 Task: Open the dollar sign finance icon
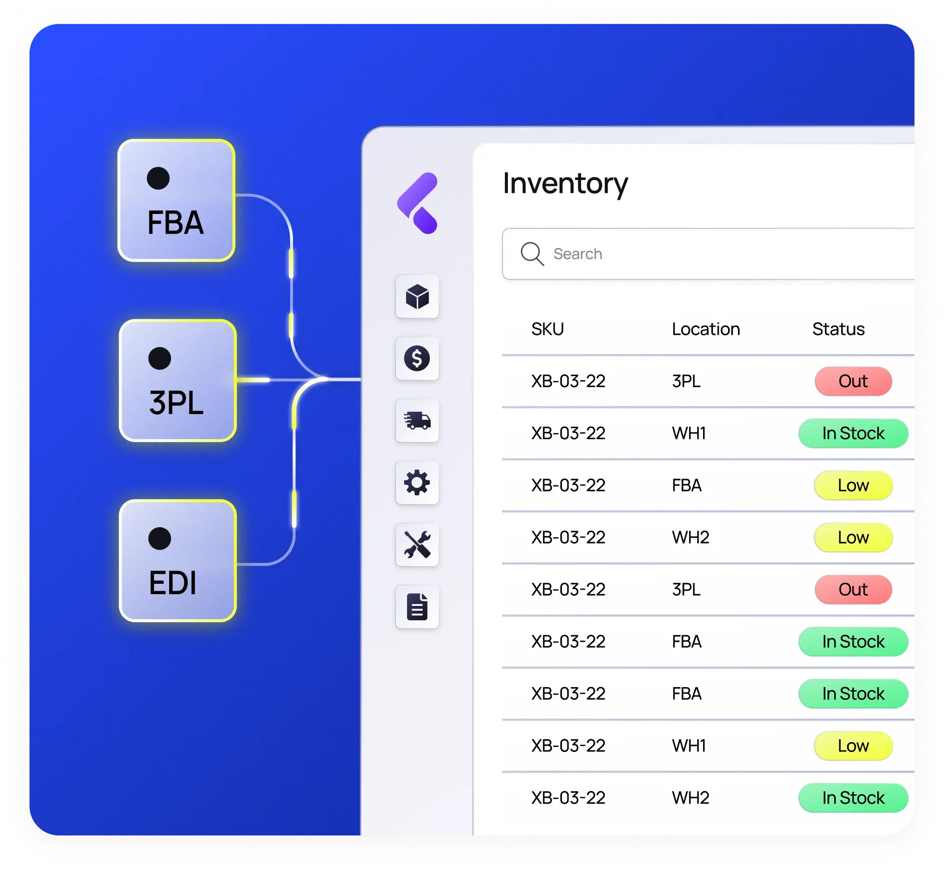pyautogui.click(x=417, y=359)
